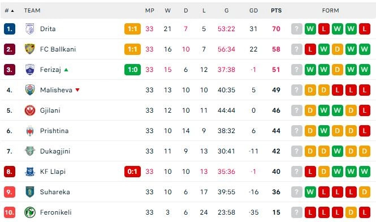The height and width of the screenshot is (222, 376).
Task: Open the Drita club crest icon
Action: pos(30,29)
